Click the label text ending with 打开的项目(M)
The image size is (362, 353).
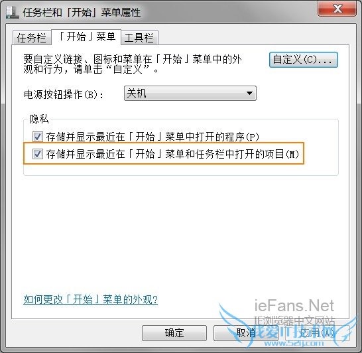coord(172,154)
